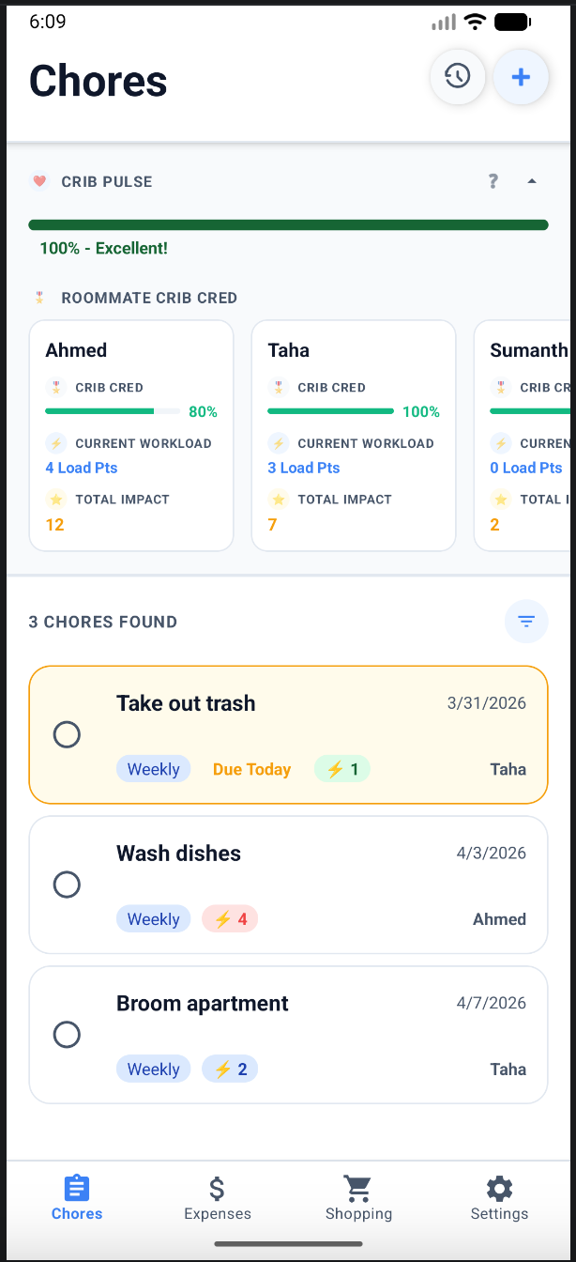Tap the blue plus icon to add a chore
Image resolution: width=576 pixels, height=1262 pixels.
tap(521, 77)
